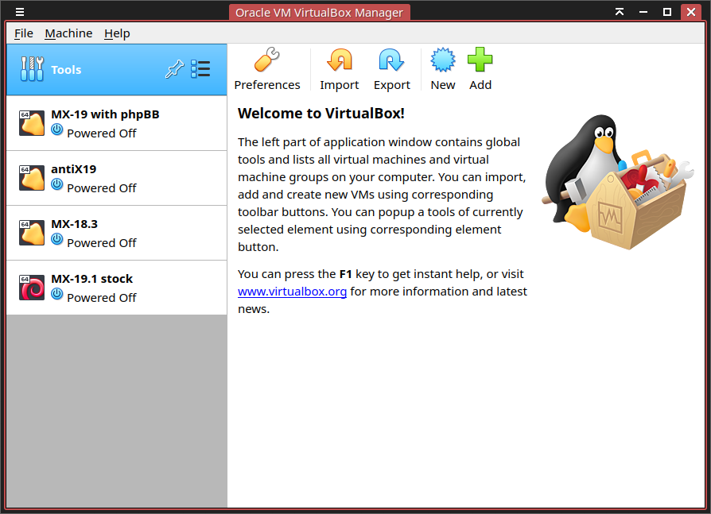Click power state icon of MX-19 with phpBB

click(x=57, y=129)
